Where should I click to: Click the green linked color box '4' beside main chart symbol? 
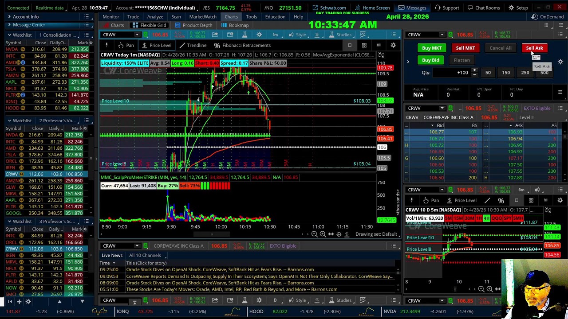(145, 35)
